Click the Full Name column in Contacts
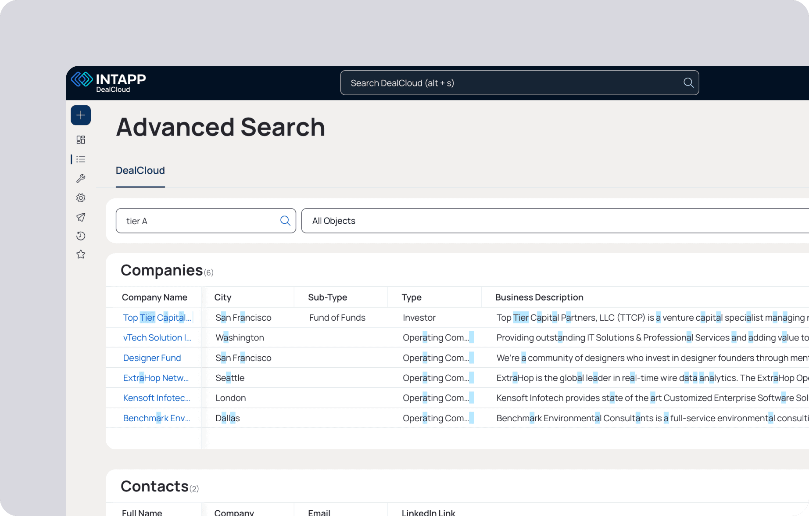Image resolution: width=809 pixels, height=516 pixels. point(142,512)
